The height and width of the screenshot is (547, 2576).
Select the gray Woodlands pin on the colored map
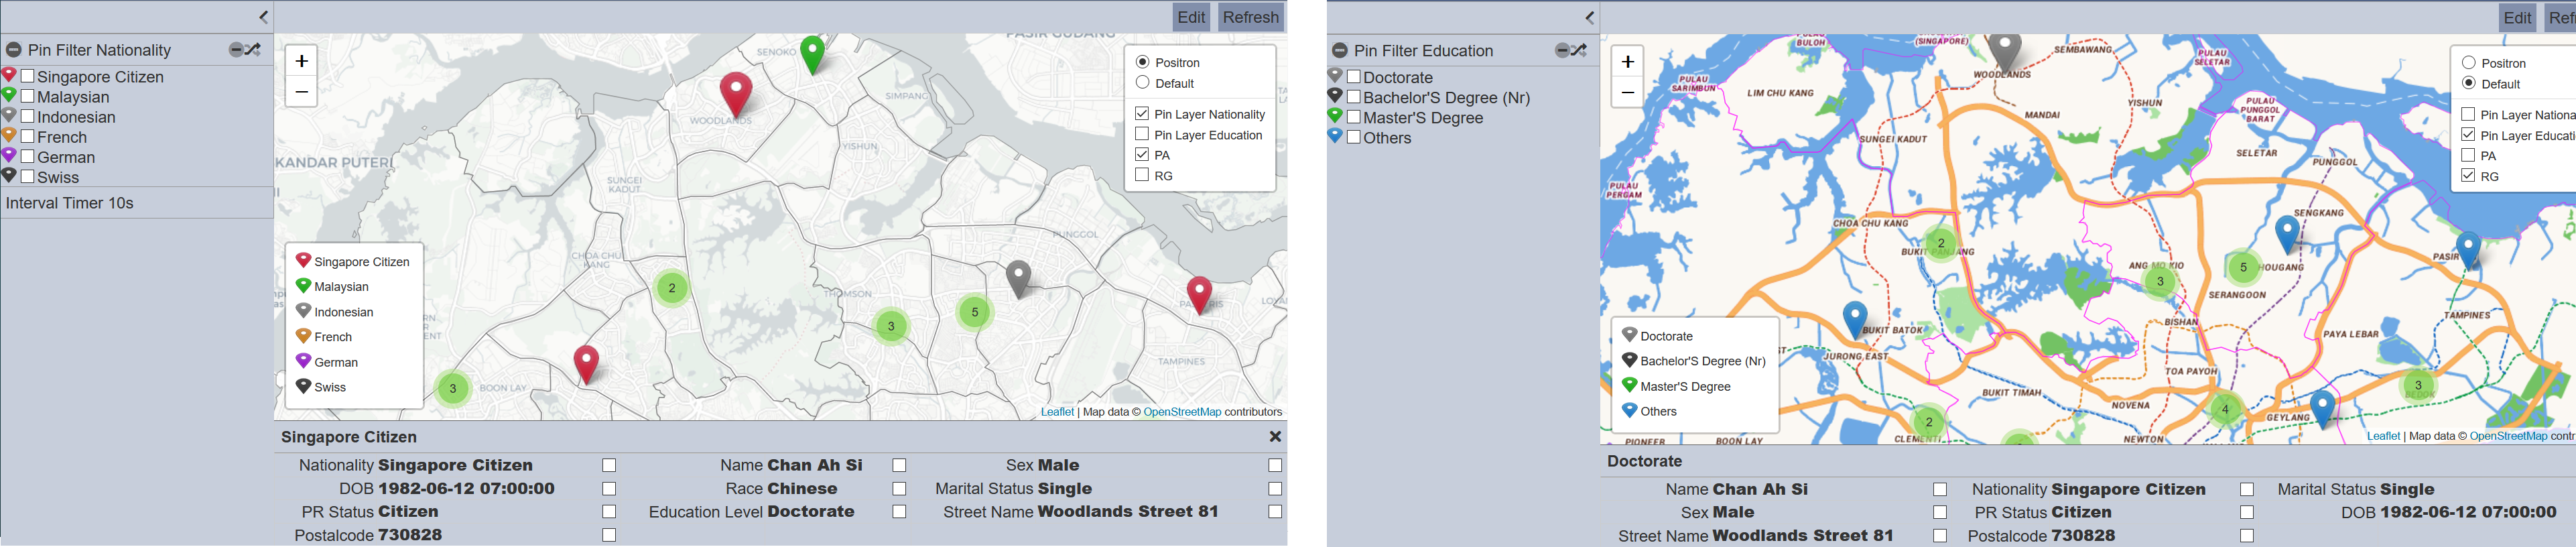tap(2004, 52)
